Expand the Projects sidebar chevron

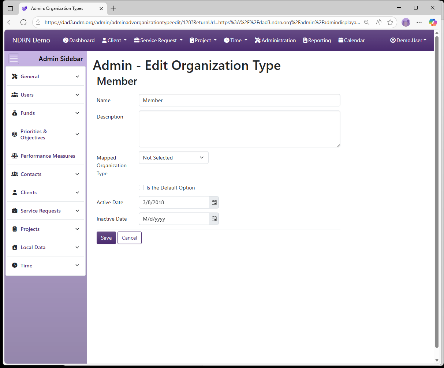click(77, 229)
